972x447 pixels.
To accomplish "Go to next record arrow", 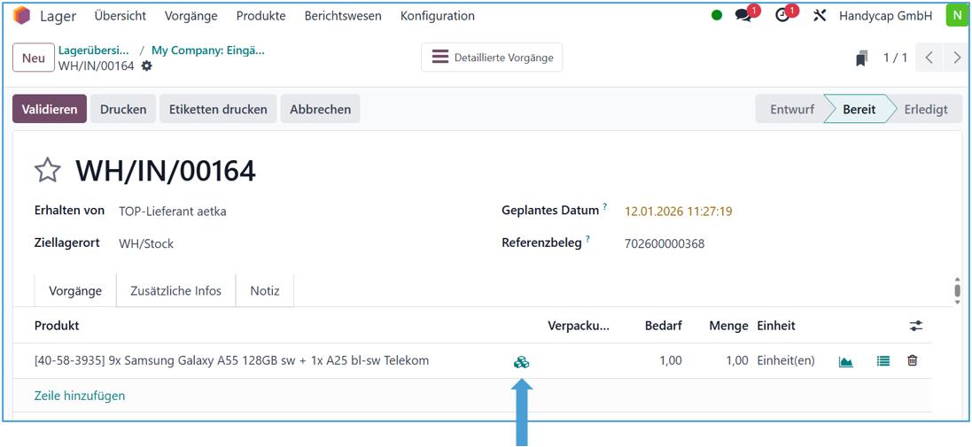I will coord(957,58).
